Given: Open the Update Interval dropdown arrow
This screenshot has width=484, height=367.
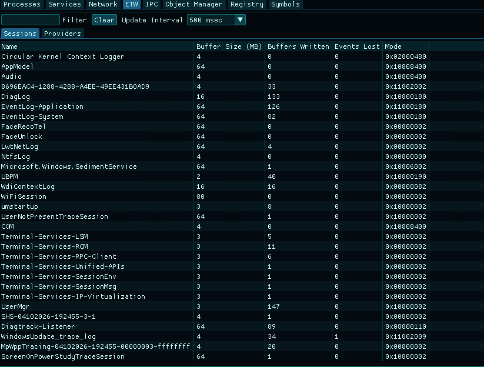Looking at the screenshot, I should point(240,20).
